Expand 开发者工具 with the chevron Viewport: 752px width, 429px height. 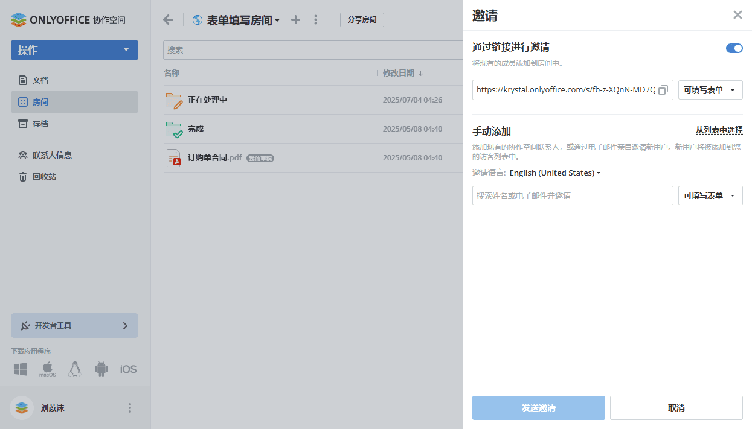tap(125, 326)
